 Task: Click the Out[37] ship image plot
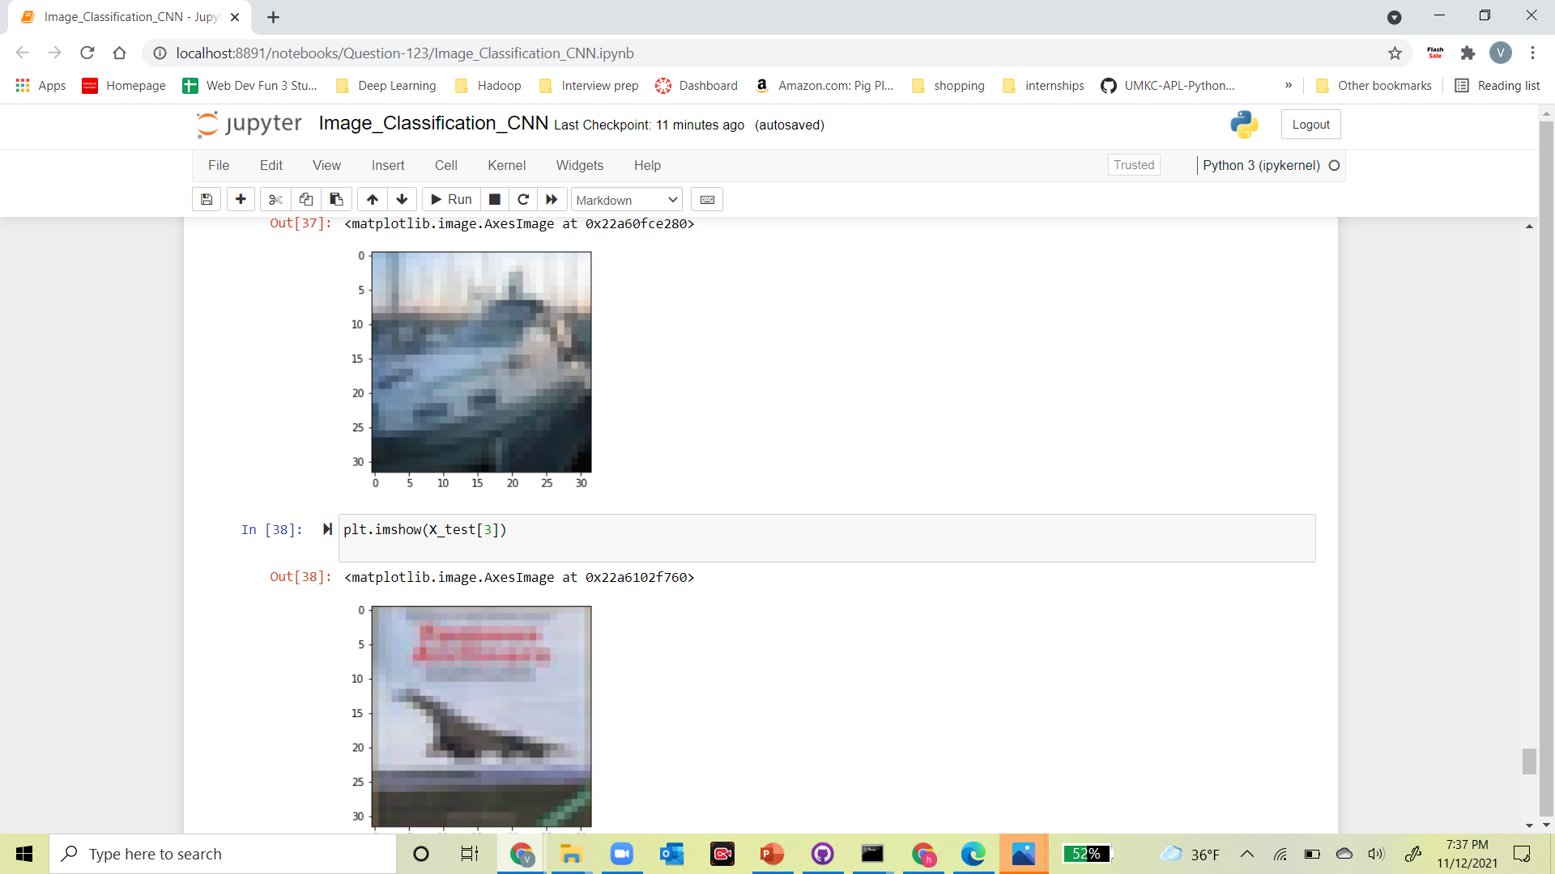pyautogui.click(x=481, y=362)
